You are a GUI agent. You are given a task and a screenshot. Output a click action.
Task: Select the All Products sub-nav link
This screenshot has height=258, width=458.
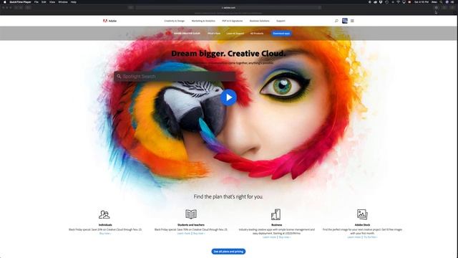(257, 34)
